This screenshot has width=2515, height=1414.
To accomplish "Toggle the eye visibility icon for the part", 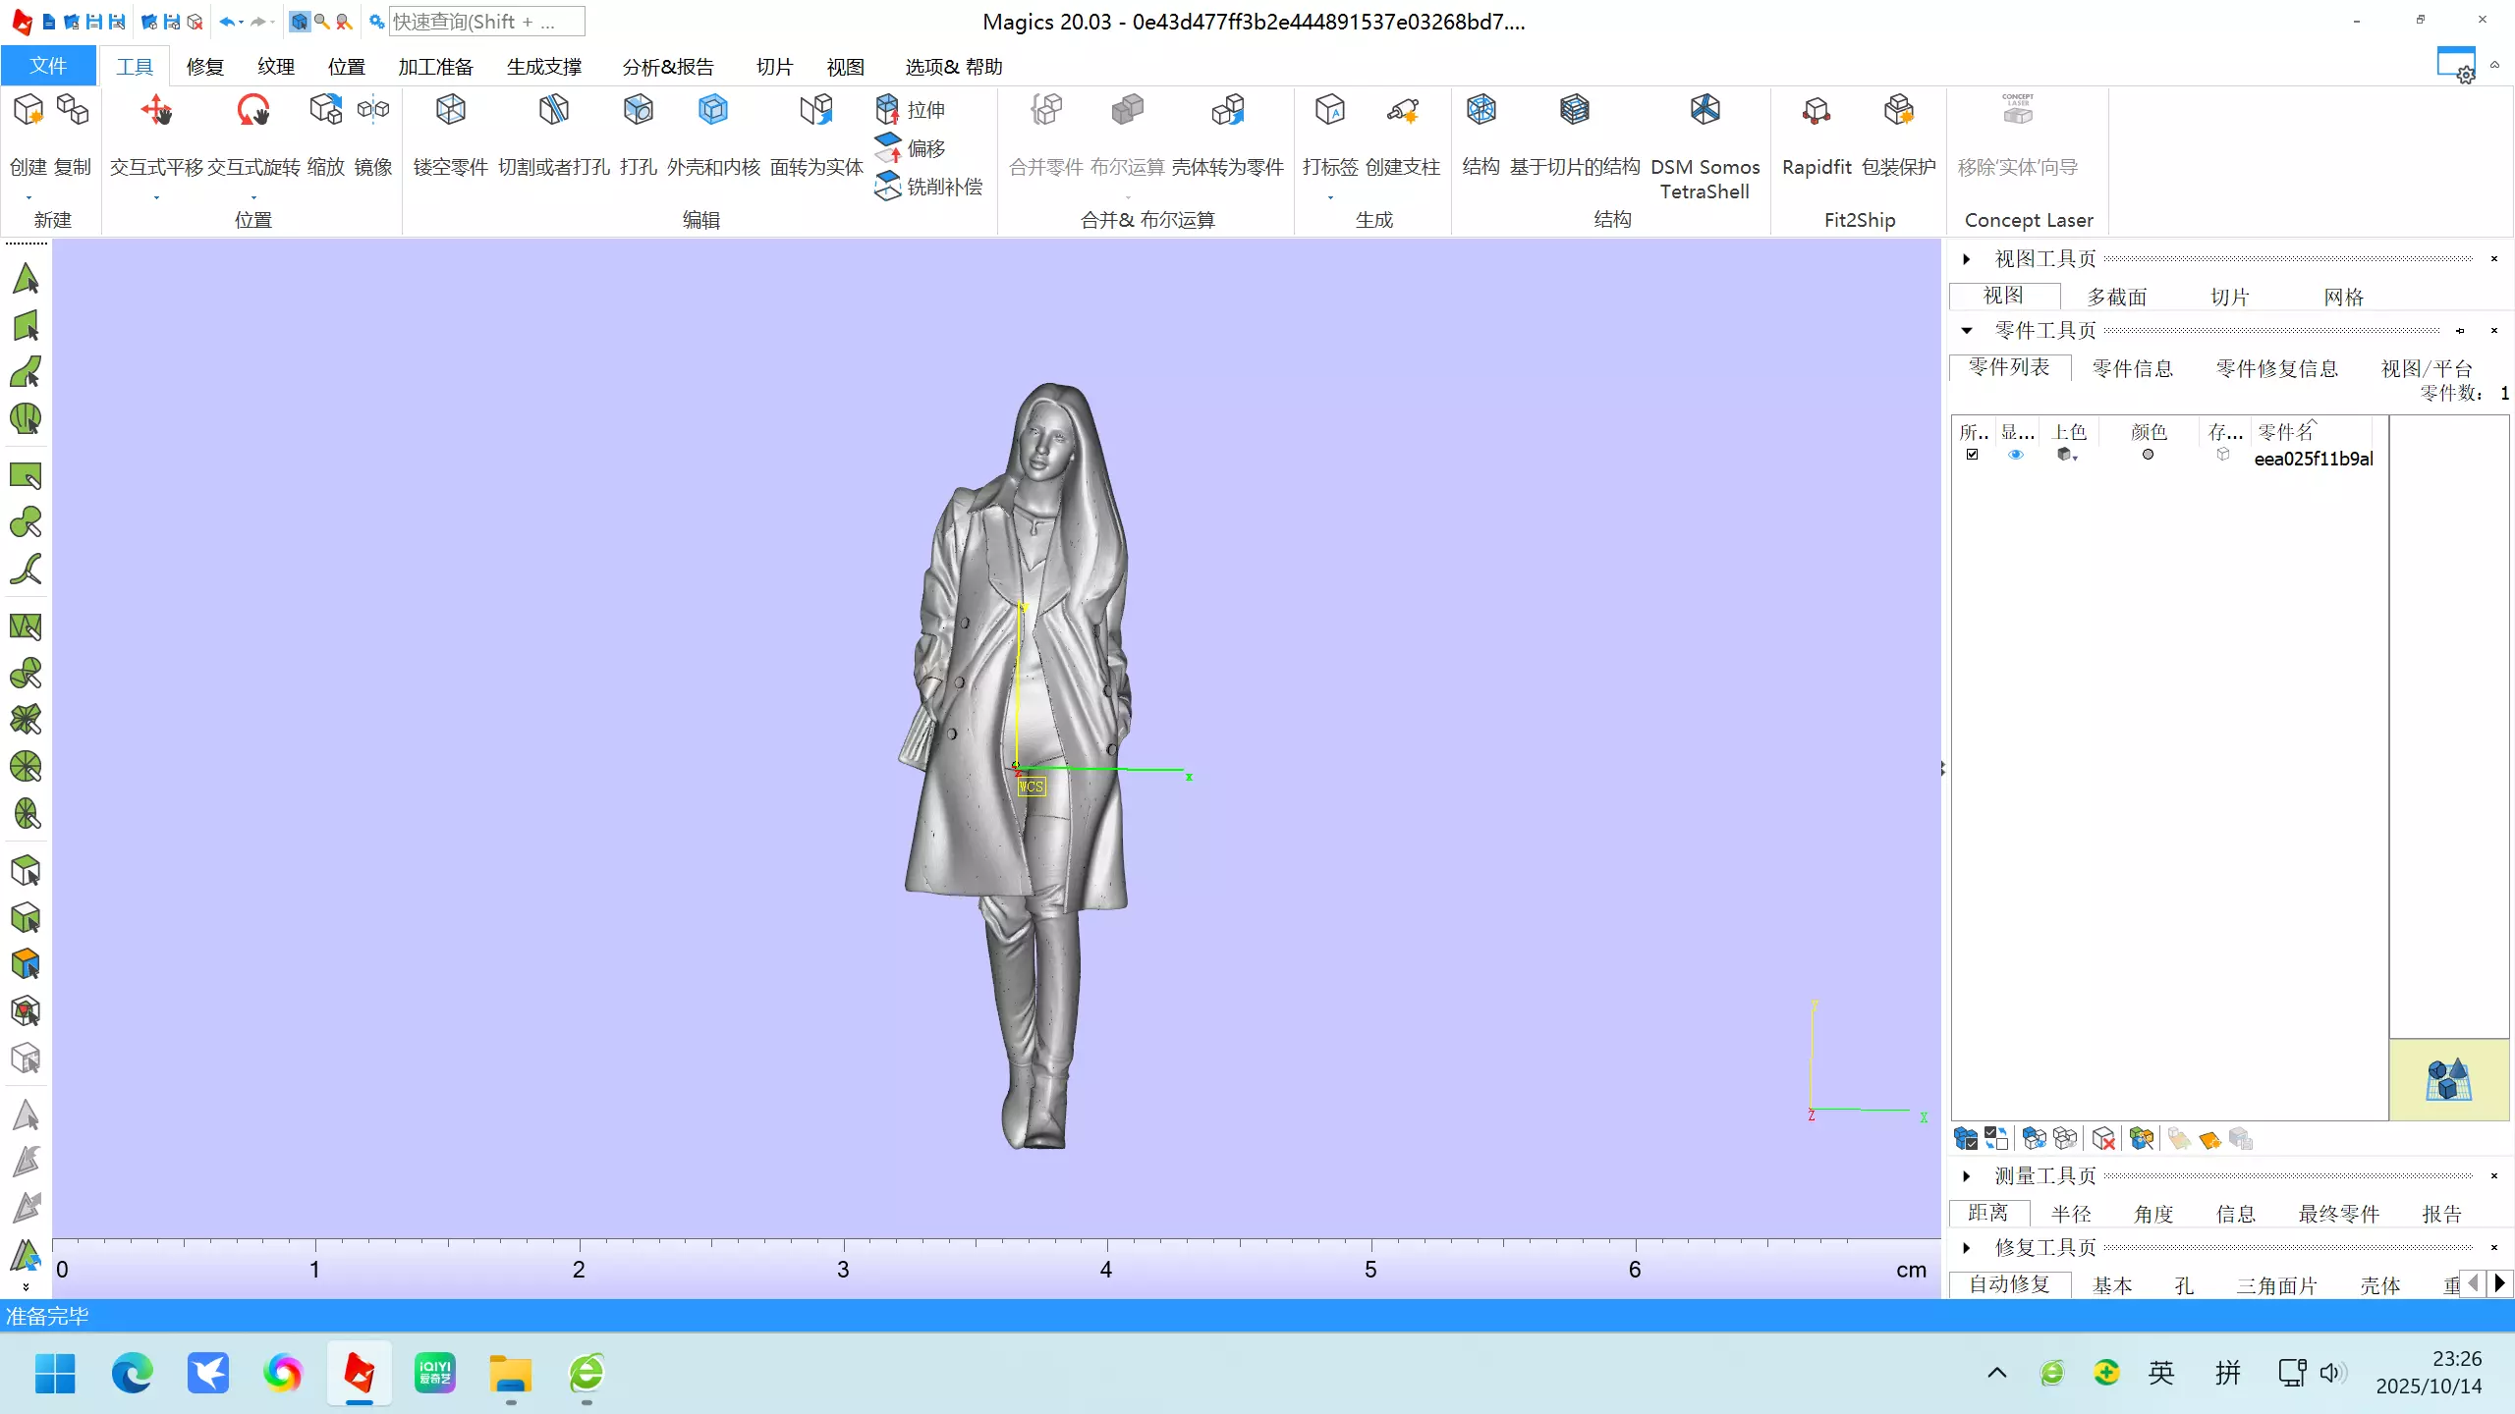I will click(x=2016, y=455).
